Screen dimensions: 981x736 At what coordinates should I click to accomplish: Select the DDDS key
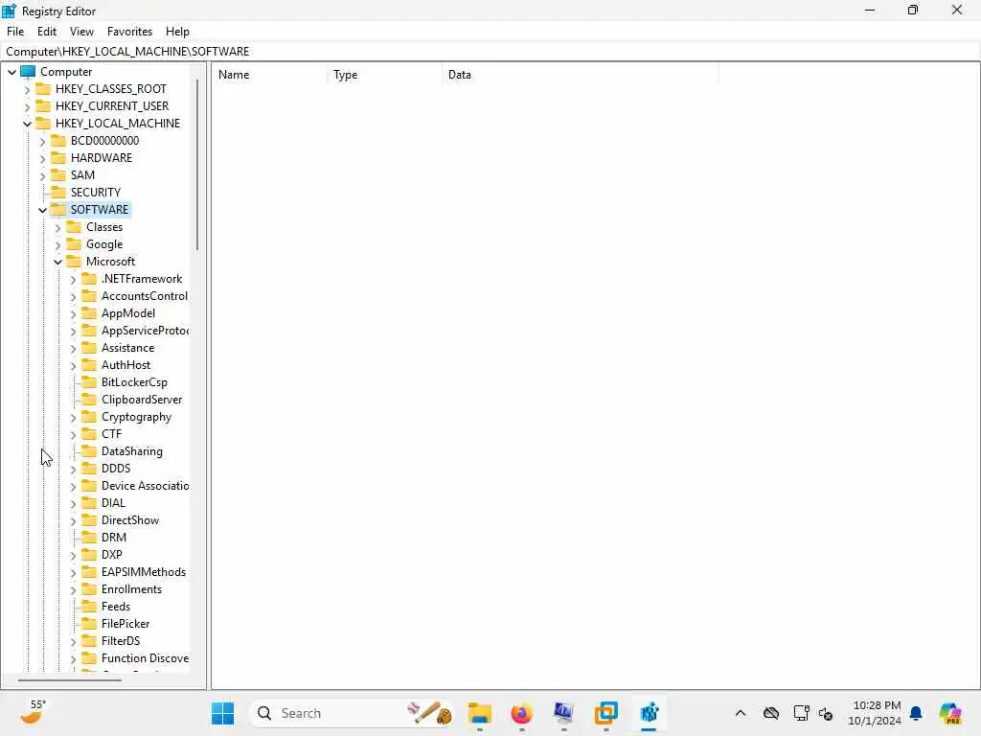[116, 468]
